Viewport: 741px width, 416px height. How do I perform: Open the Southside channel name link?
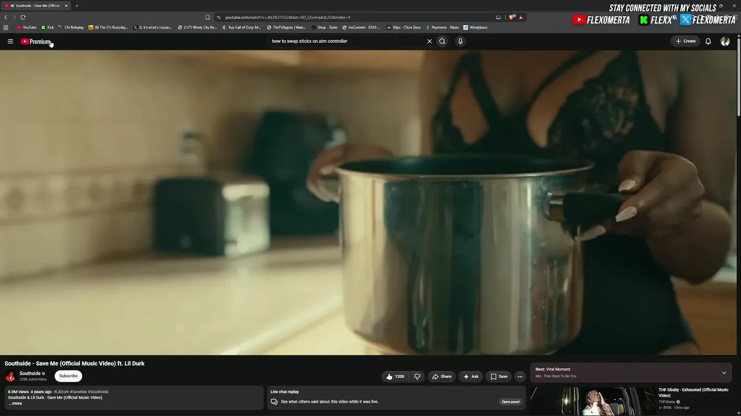30,373
